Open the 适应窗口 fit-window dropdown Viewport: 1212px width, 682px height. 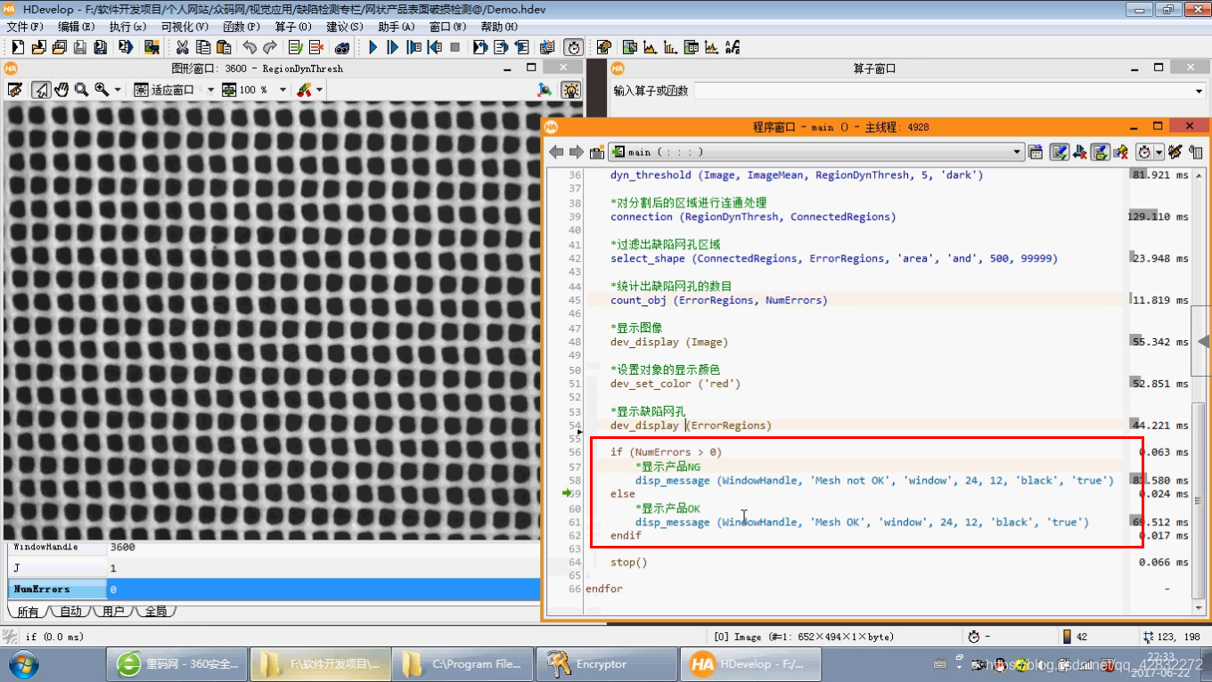(x=210, y=90)
